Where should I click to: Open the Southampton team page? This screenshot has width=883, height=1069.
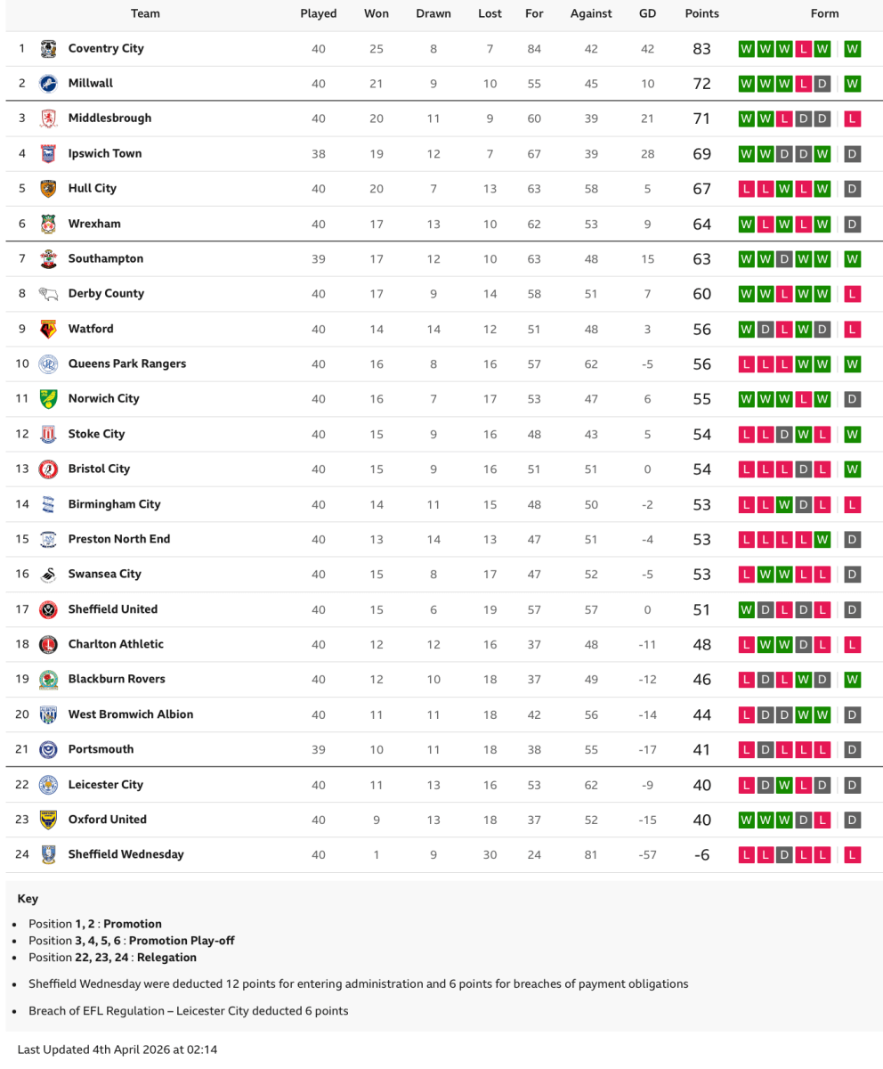pos(105,259)
